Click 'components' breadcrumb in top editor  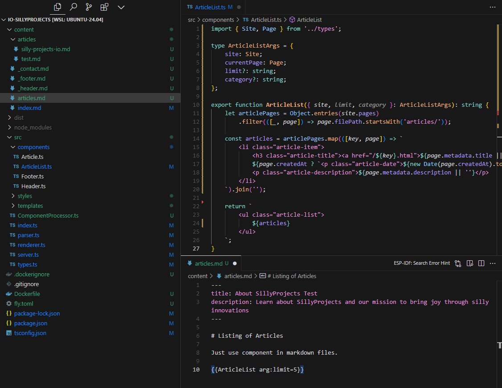coord(218,20)
